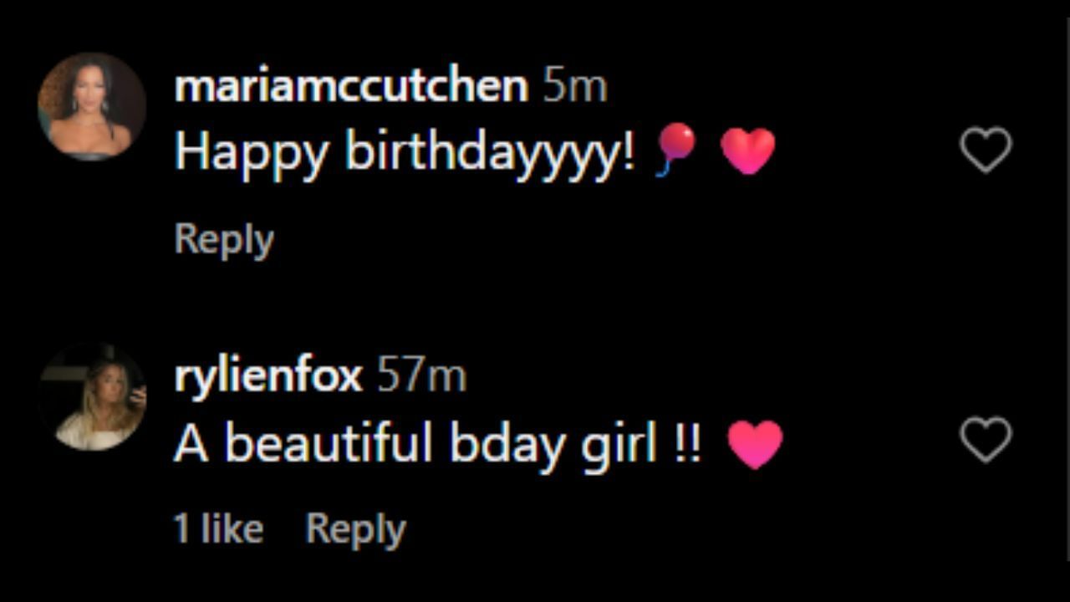
Task: Click the word "birthdayyyy!" in the comment
Action: coord(491,154)
